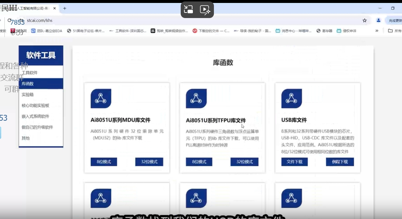Select 其他 in the sidebar menu
This screenshot has height=219, width=402.
click(x=41, y=138)
